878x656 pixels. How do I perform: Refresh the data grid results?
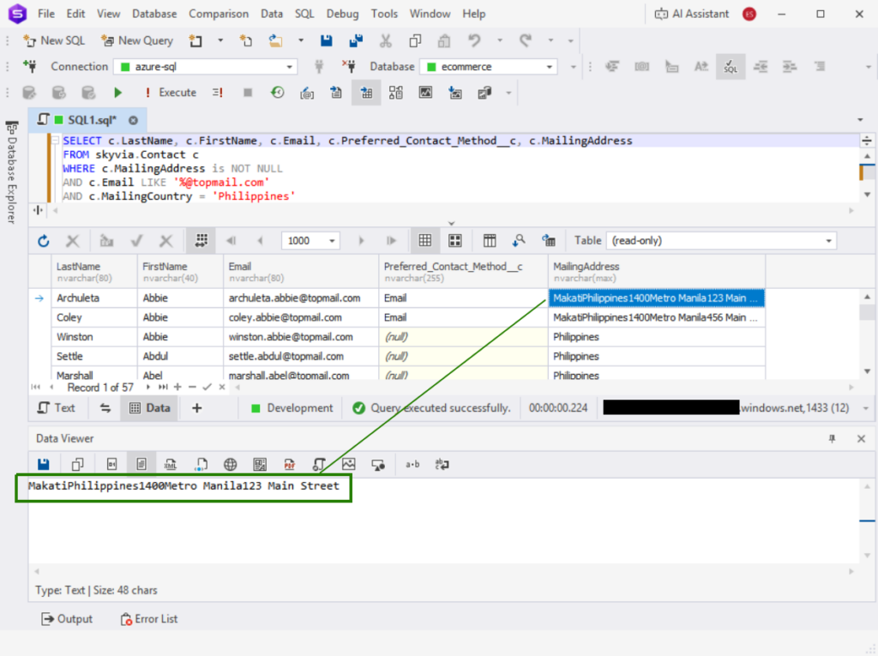point(44,241)
